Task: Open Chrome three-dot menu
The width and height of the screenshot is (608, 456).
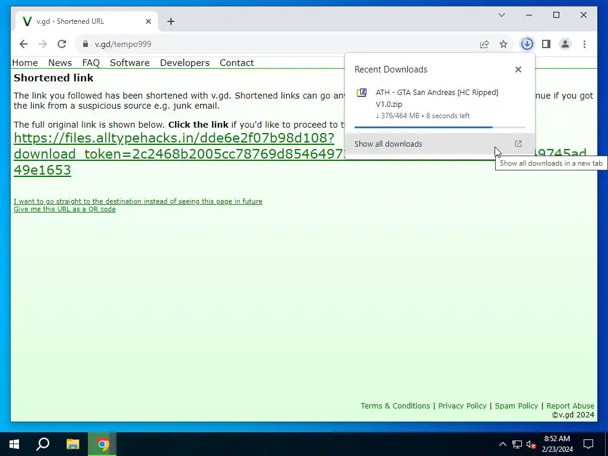Action: (x=584, y=44)
